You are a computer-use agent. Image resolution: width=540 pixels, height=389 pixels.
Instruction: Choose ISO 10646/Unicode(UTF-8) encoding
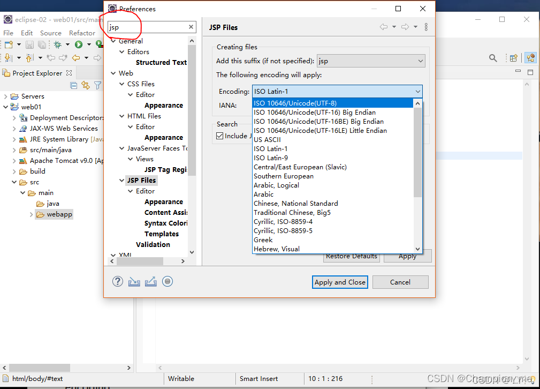click(333, 103)
